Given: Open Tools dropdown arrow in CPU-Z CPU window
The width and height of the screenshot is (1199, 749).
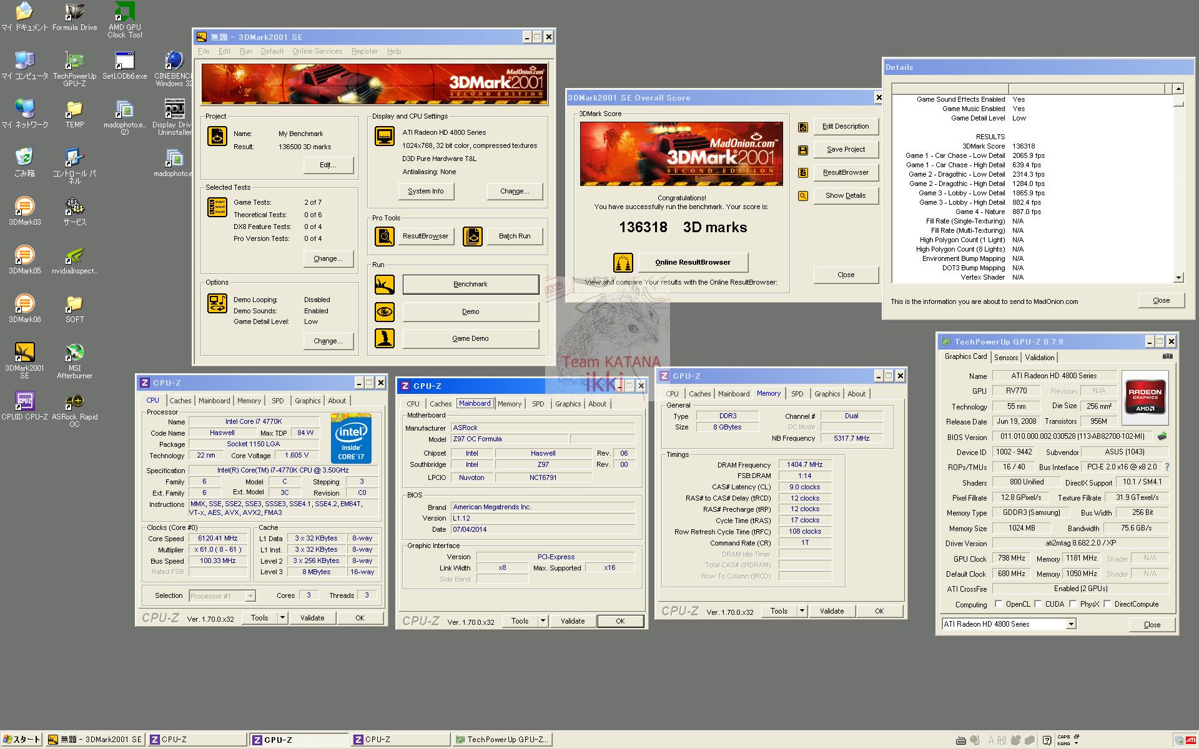Looking at the screenshot, I should [282, 618].
